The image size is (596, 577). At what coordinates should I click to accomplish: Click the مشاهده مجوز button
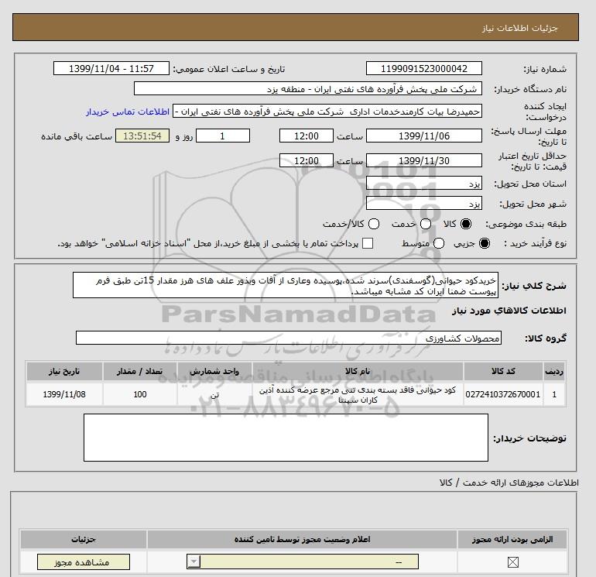[84, 562]
